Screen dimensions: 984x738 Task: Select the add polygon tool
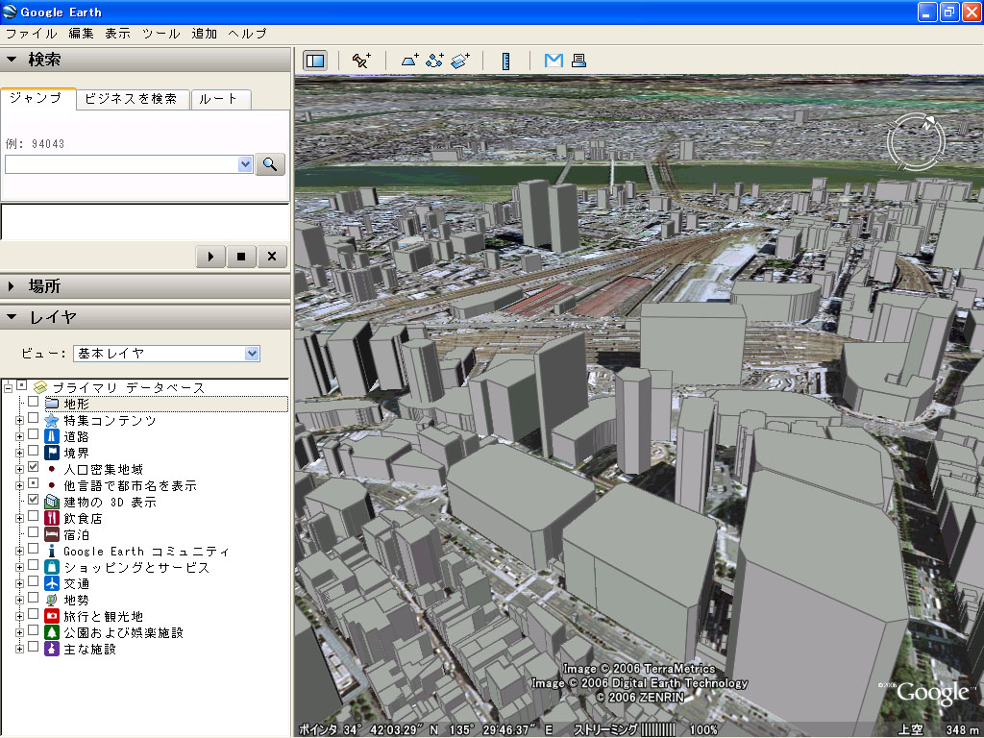[x=408, y=60]
